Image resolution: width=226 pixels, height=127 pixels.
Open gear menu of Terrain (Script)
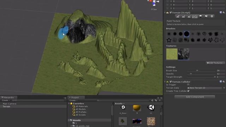click(224, 13)
